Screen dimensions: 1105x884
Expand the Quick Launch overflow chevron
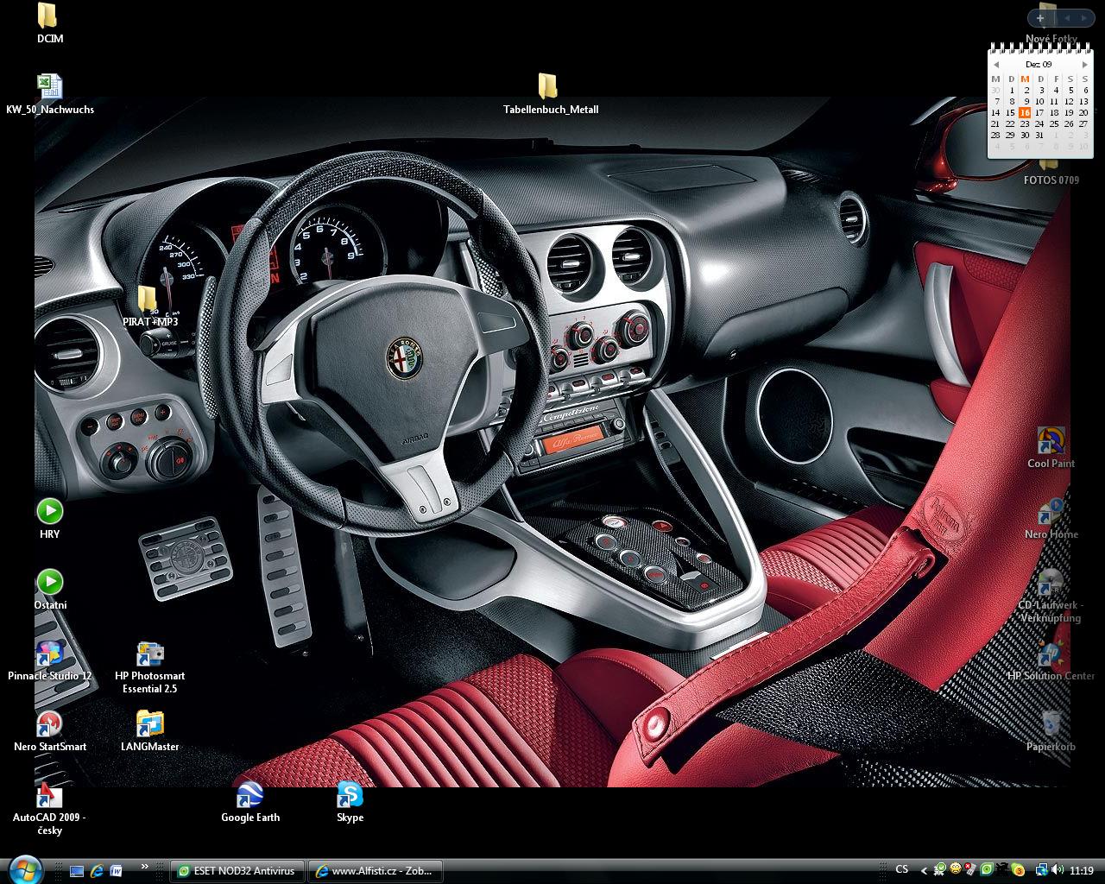coord(144,867)
